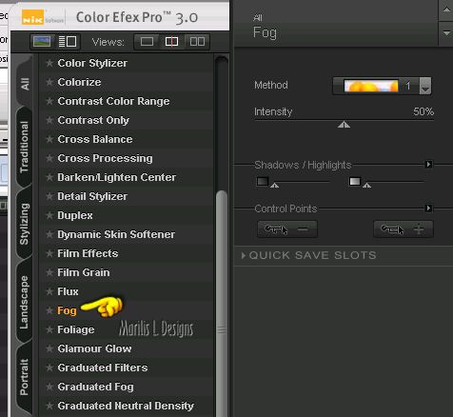453x417 pixels.
Task: Open the Method dropdown arrow
Action: tap(425, 86)
